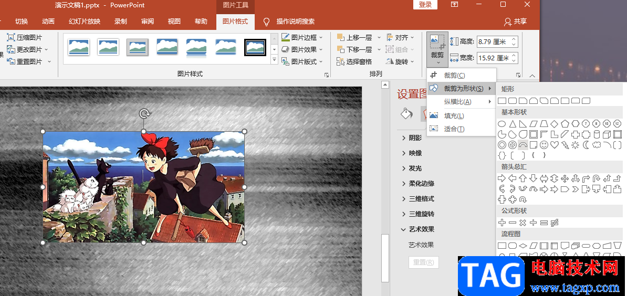627x296 pixels.
Task: Pick the up arrow shape
Action: [522, 178]
